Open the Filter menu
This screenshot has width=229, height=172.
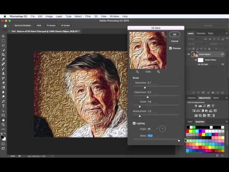coord(88,16)
